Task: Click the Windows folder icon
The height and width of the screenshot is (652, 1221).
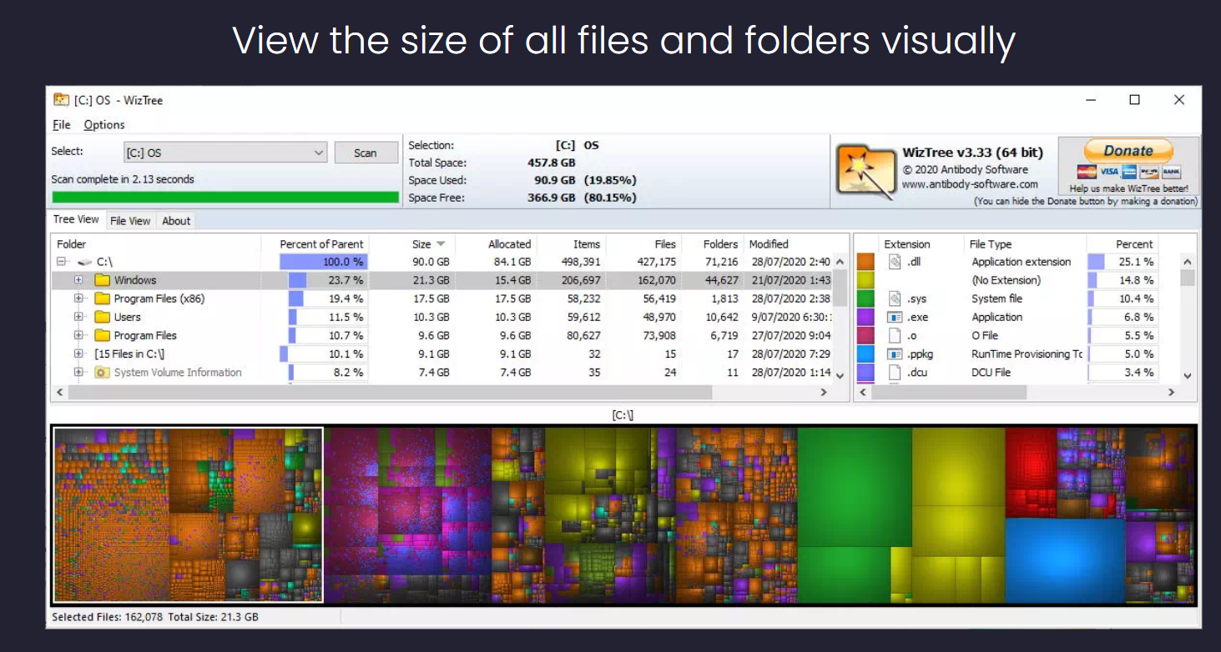Action: (103, 280)
